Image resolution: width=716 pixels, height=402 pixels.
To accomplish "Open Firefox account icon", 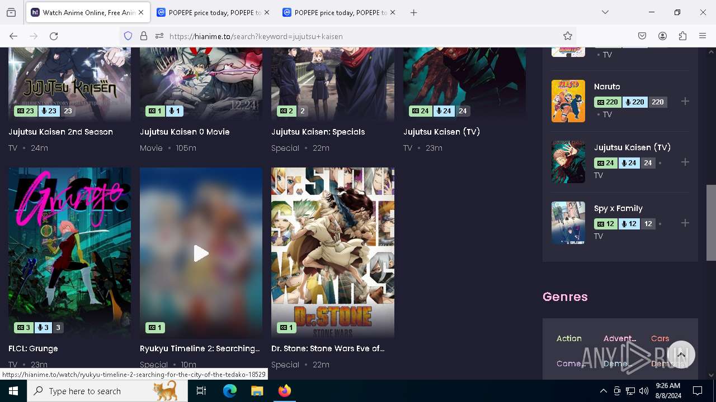I will pos(662,36).
